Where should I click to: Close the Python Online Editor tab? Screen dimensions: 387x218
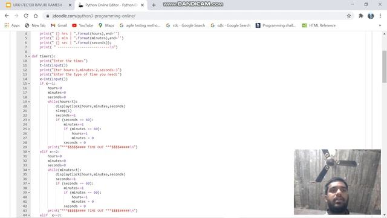point(143,5)
